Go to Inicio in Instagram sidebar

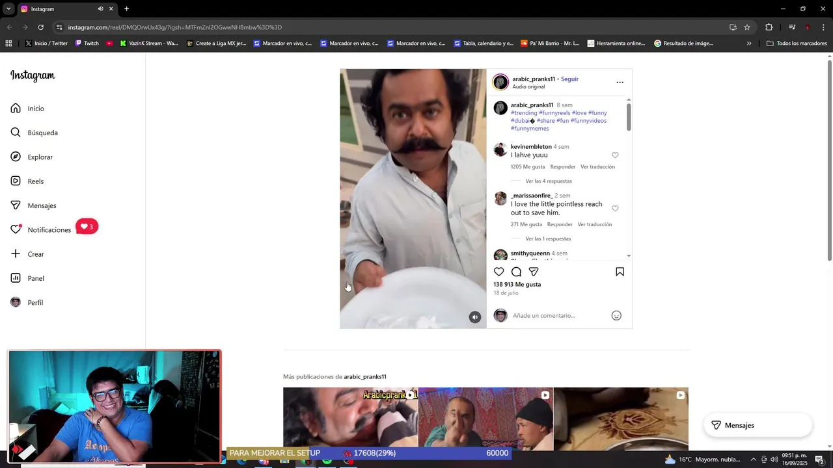pyautogui.click(x=27, y=109)
